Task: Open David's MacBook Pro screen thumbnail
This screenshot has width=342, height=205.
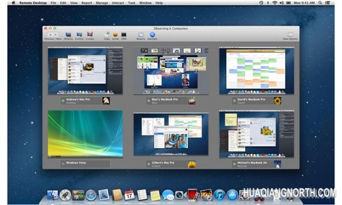Action: point(256,71)
